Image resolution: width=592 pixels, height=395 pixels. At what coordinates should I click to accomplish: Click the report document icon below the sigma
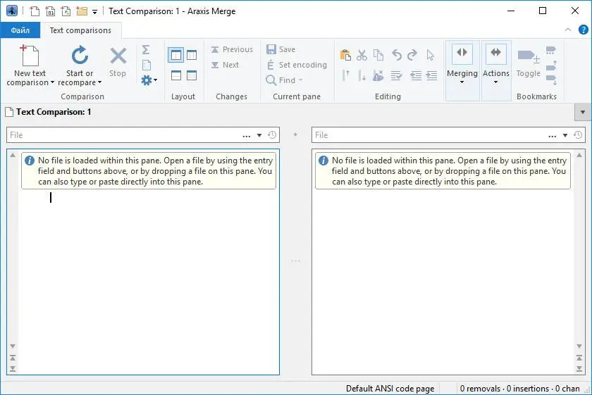pyautogui.click(x=147, y=65)
